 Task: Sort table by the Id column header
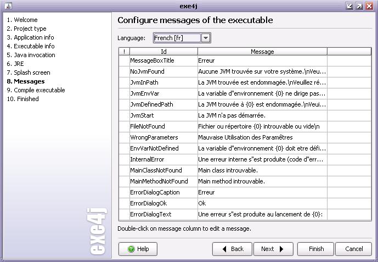coord(163,52)
